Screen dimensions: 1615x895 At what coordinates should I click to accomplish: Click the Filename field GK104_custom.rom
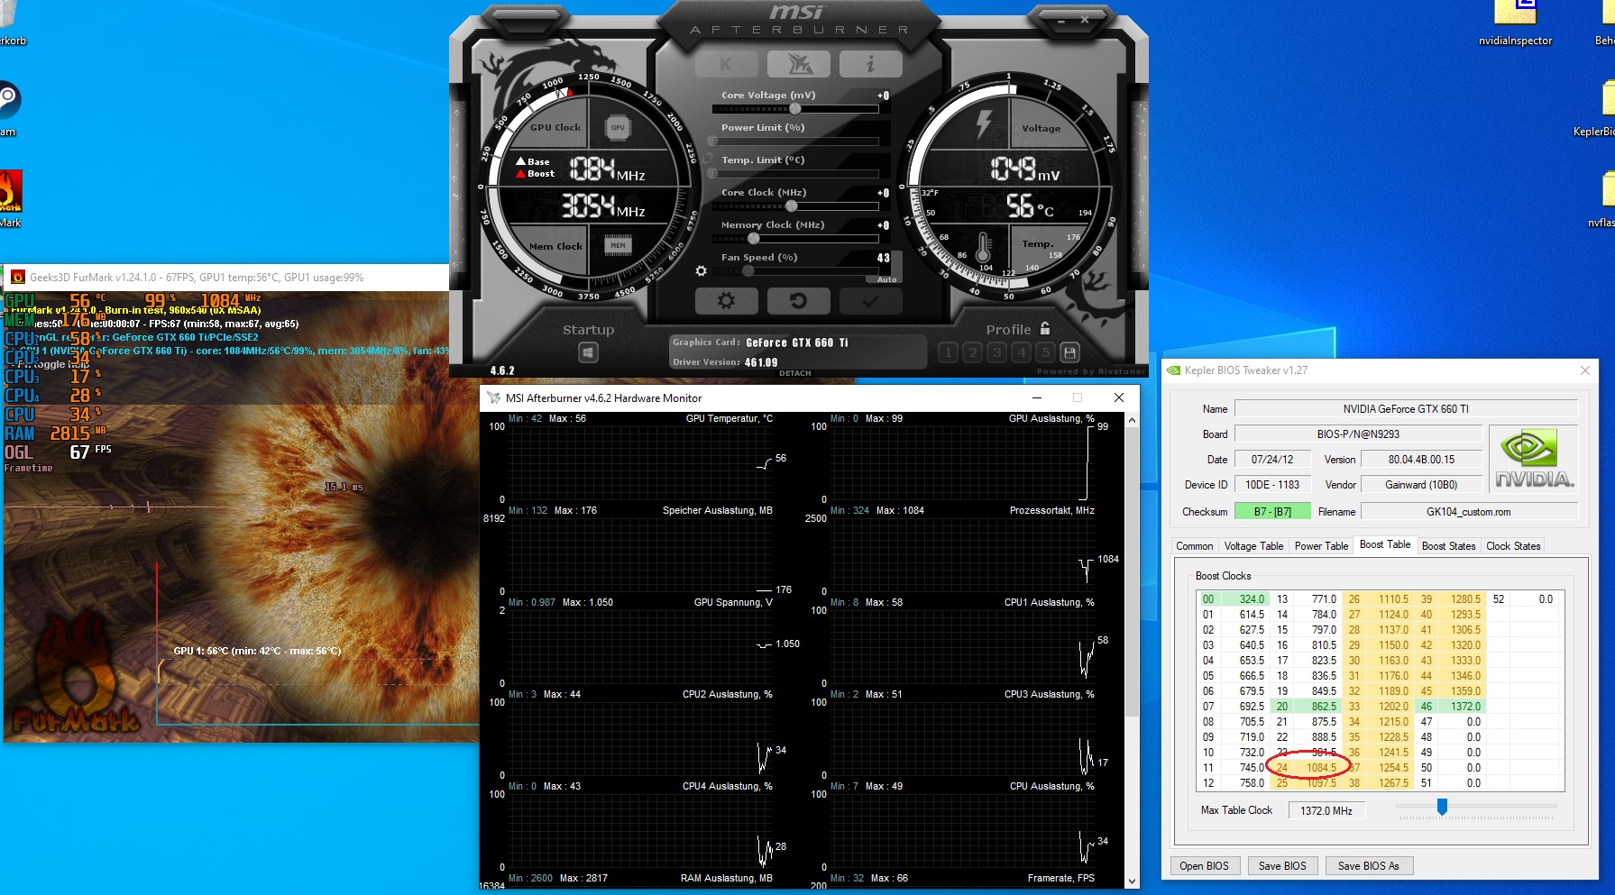(x=1469, y=512)
